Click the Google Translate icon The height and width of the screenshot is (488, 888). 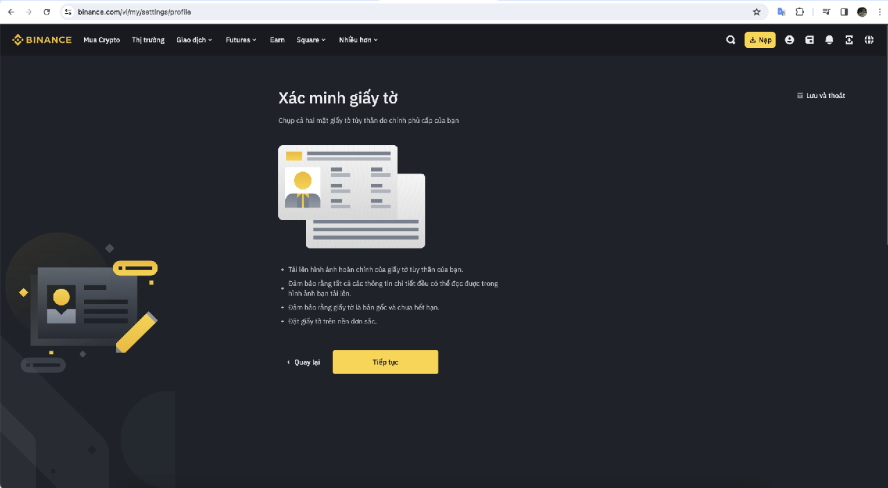point(781,12)
